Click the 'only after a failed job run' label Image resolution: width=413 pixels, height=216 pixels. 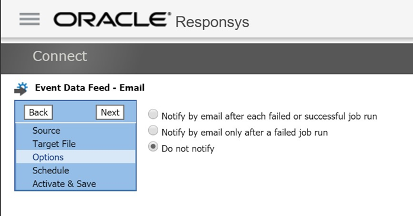(276, 133)
